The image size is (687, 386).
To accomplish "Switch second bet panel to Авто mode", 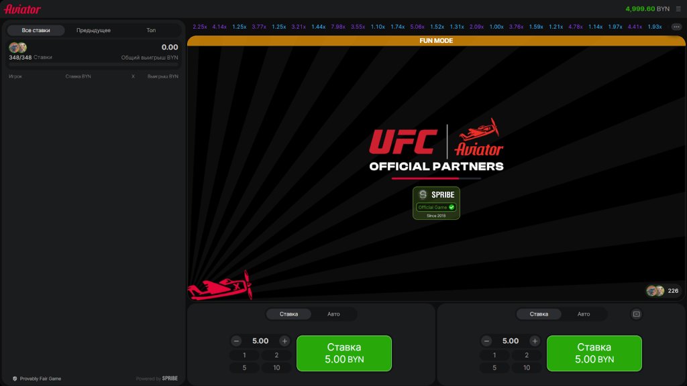I will coord(584,314).
